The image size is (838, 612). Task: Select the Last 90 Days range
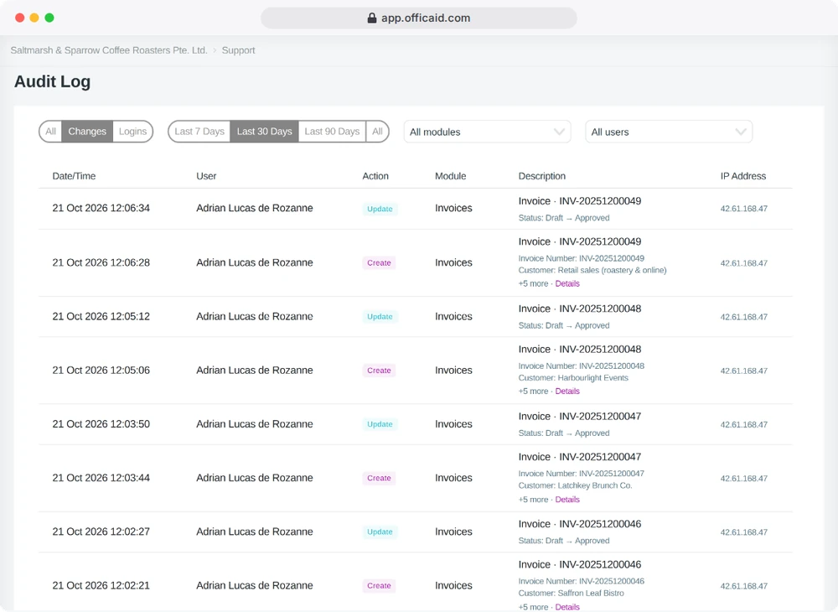(x=332, y=132)
